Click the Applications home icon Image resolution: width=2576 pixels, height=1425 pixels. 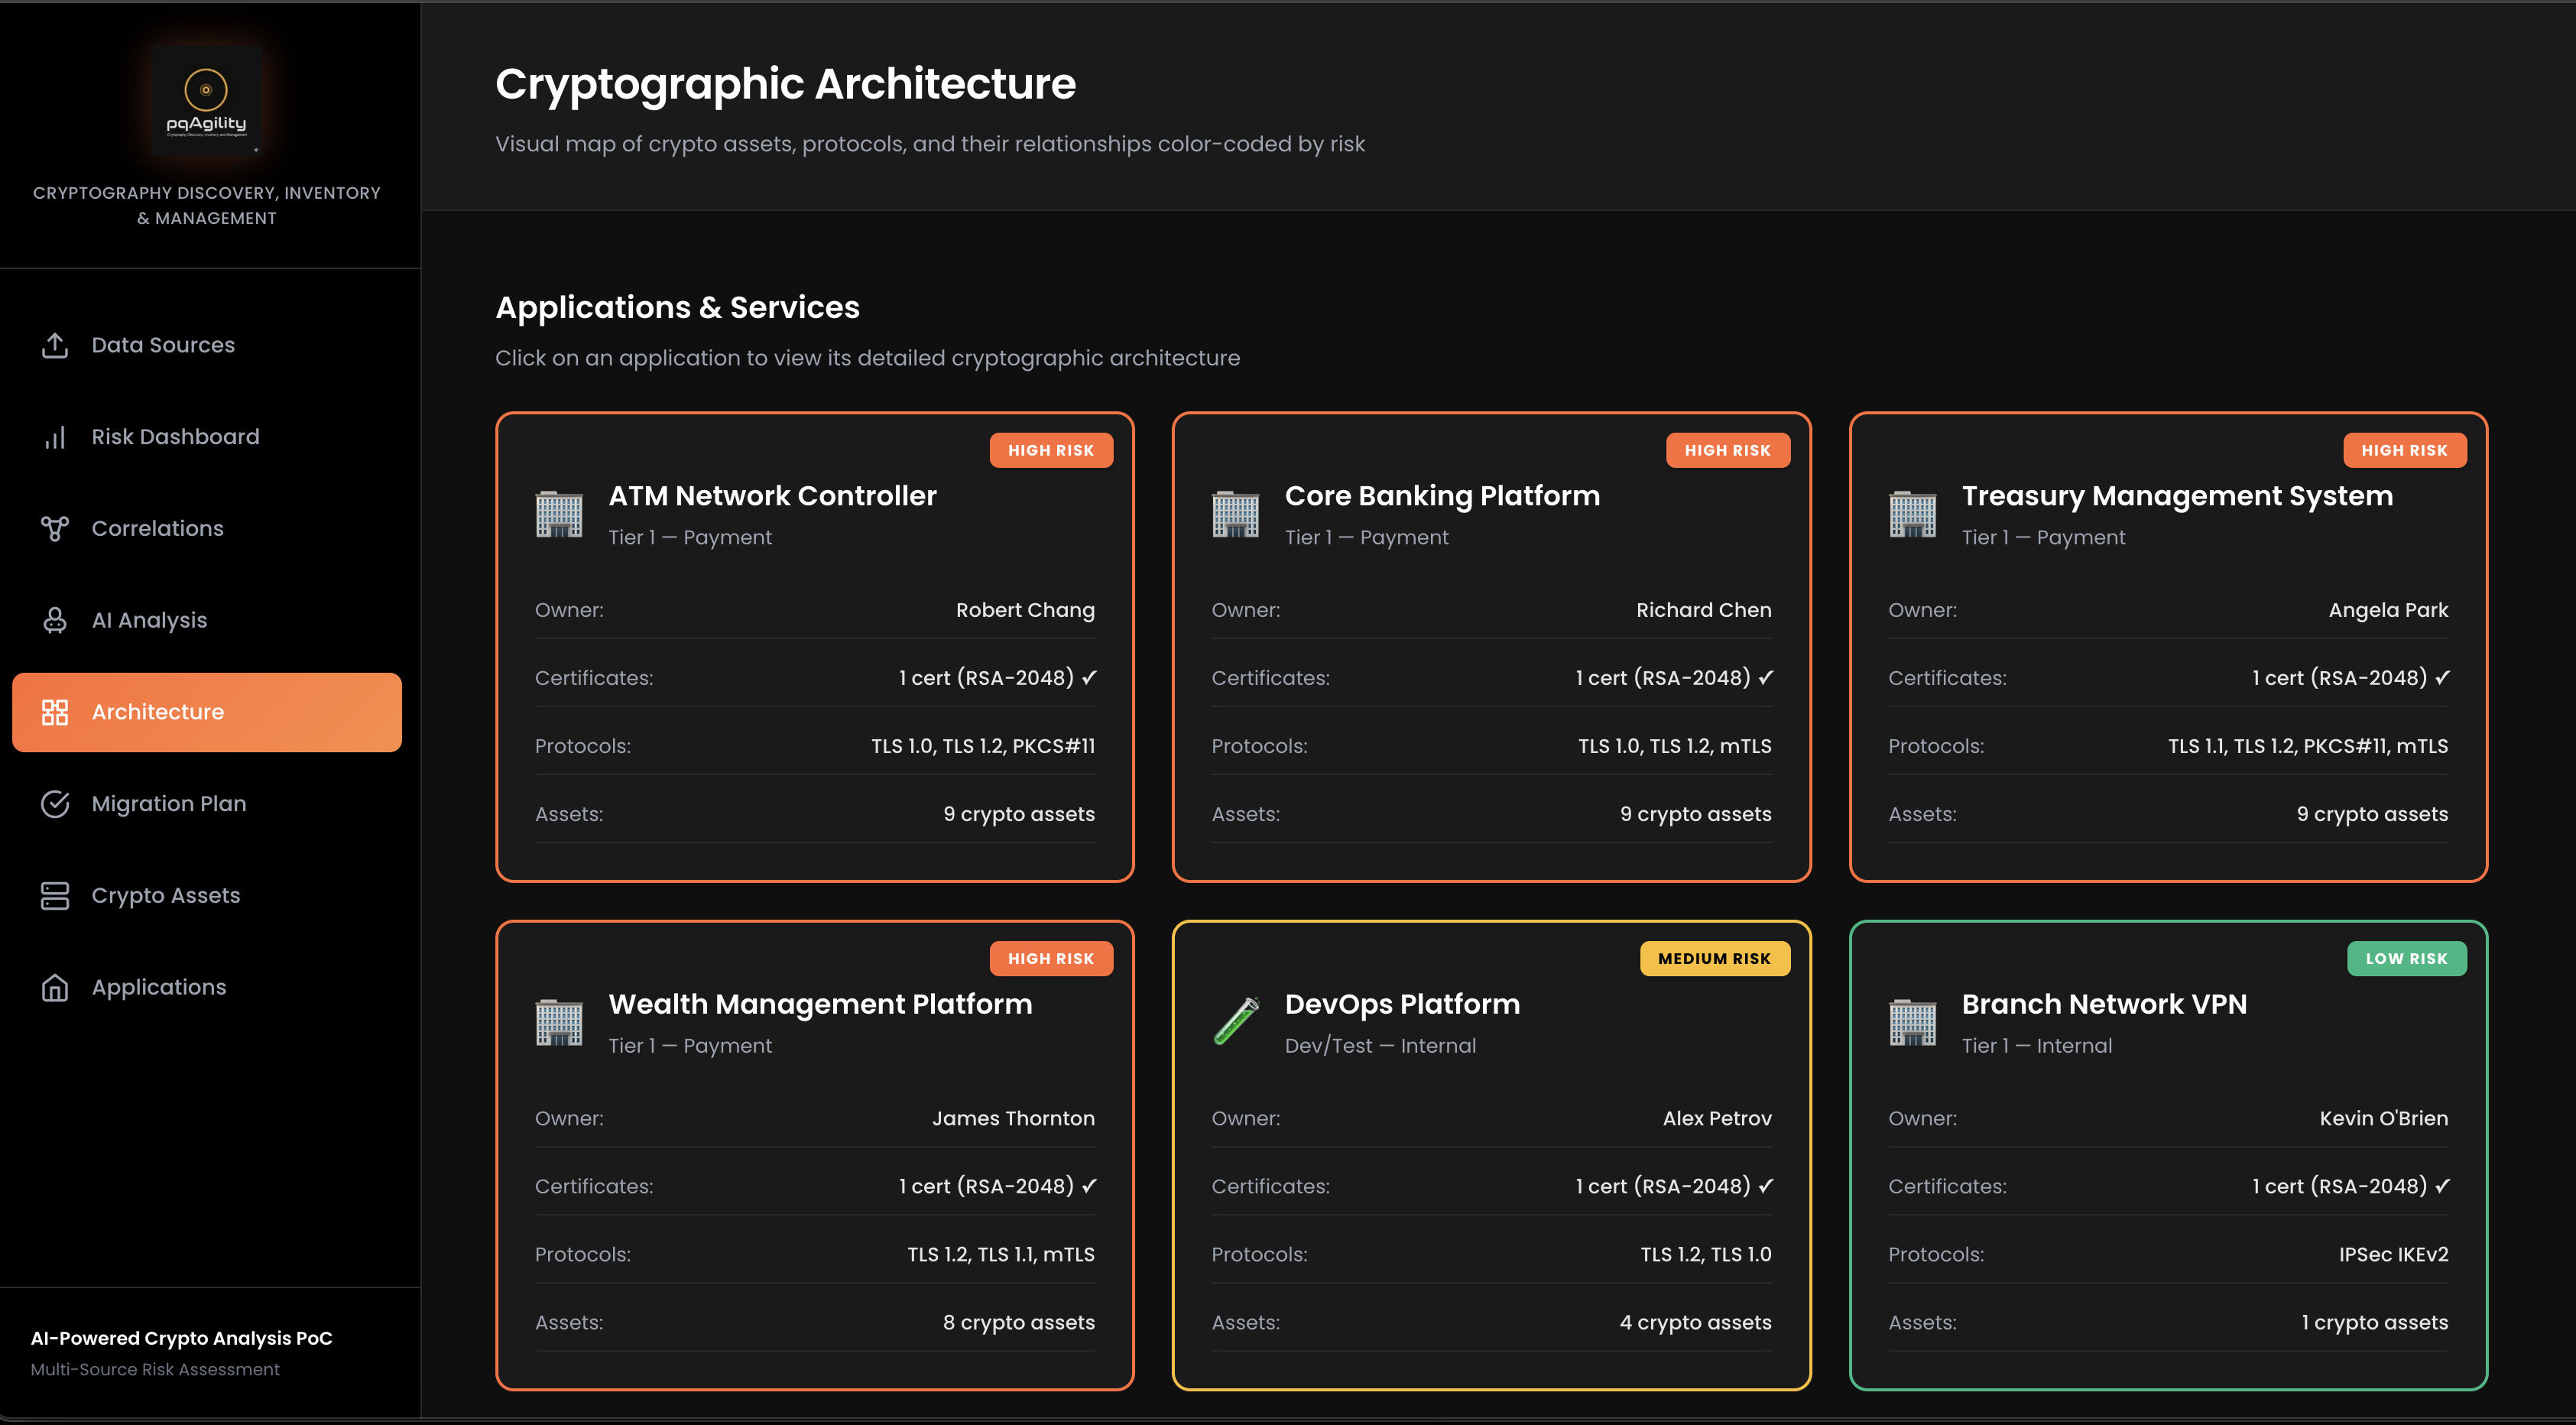click(55, 987)
